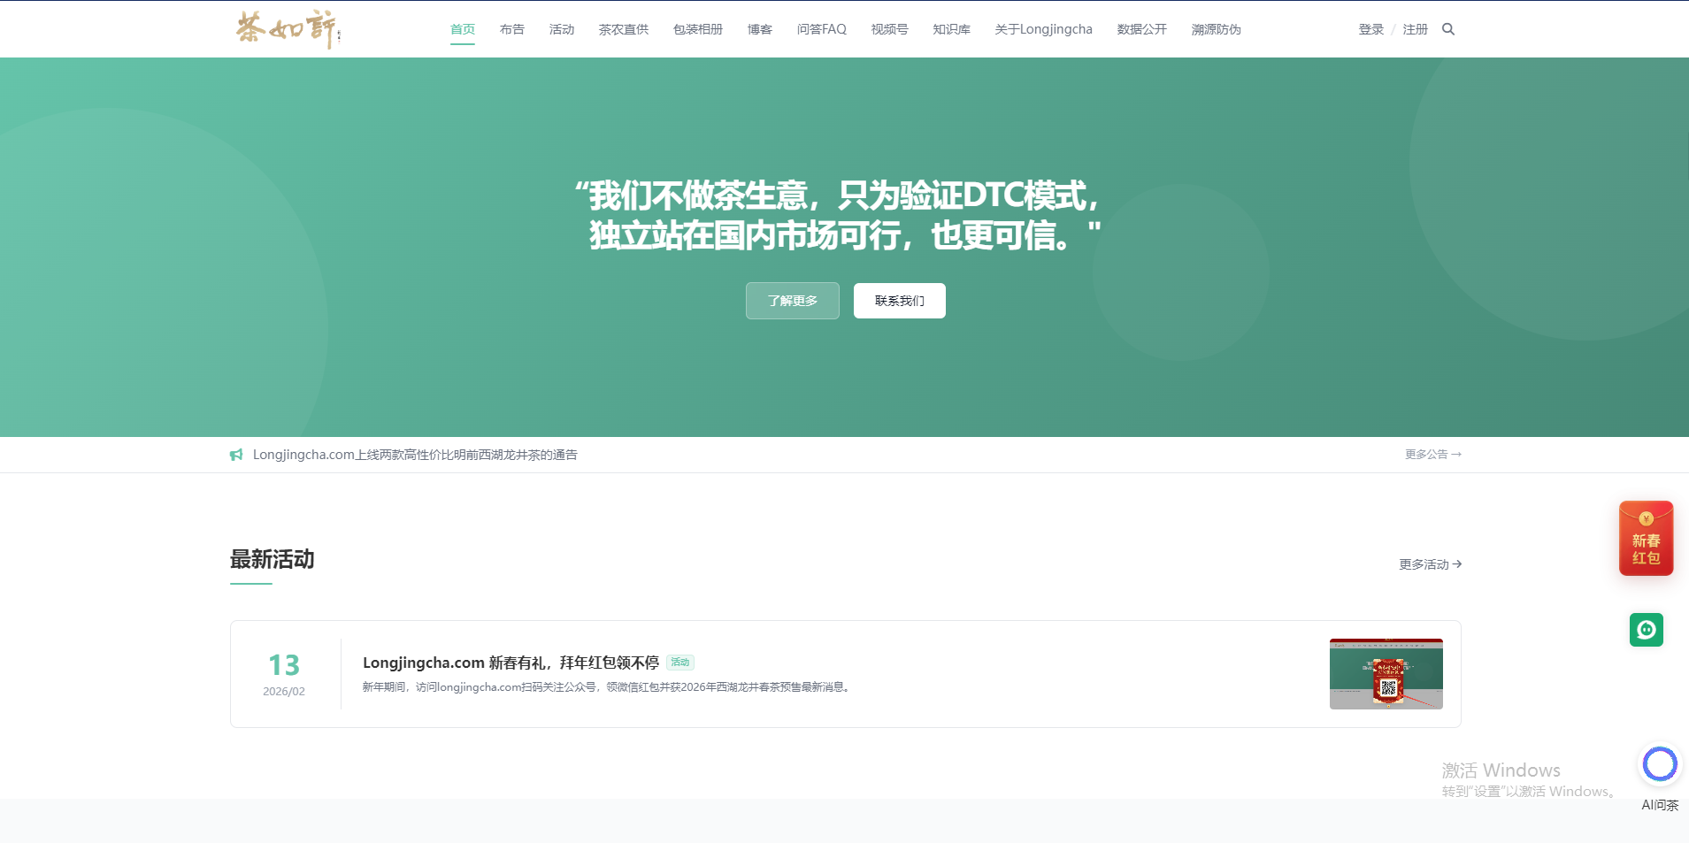Viewport: 1689px width, 843px height.
Task: Open the Longjingcha.com 通告 announcement link
Action: coord(415,455)
